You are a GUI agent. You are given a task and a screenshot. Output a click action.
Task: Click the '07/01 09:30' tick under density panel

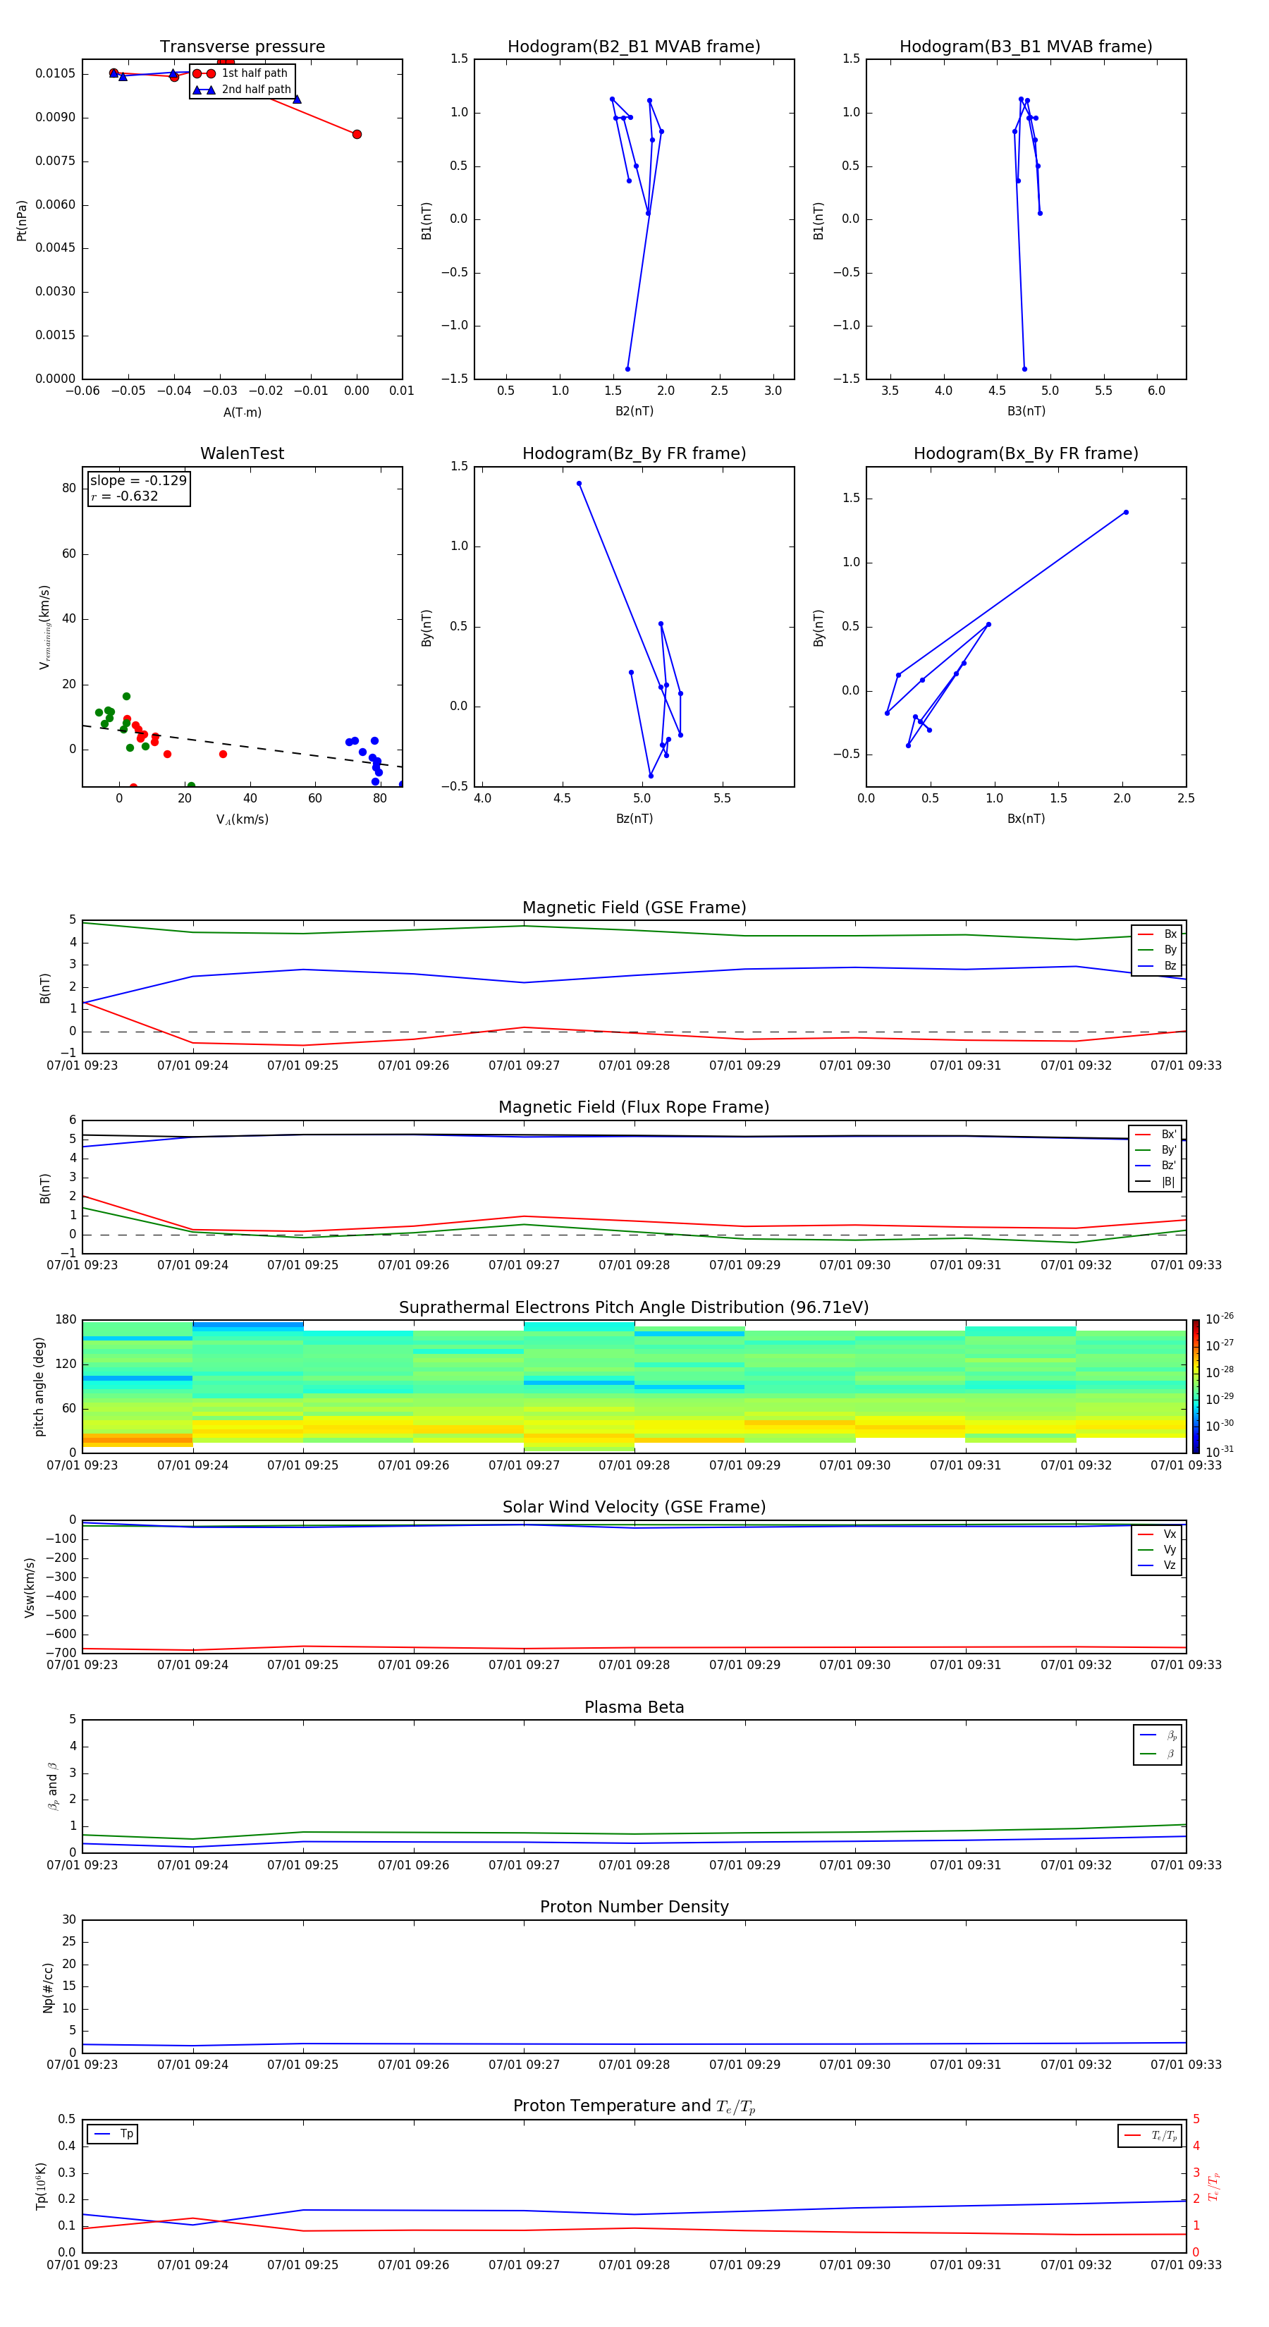pyautogui.click(x=854, y=2064)
